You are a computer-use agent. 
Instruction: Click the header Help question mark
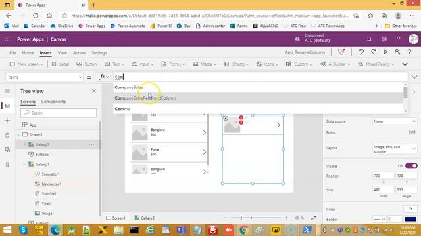pyautogui.click(x=399, y=39)
